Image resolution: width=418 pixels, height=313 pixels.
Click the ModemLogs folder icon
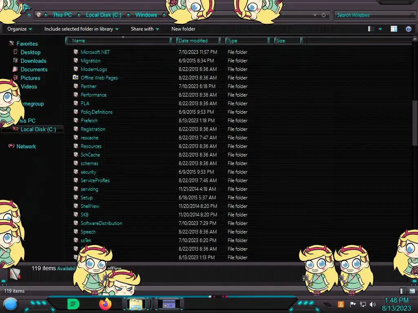point(76,69)
